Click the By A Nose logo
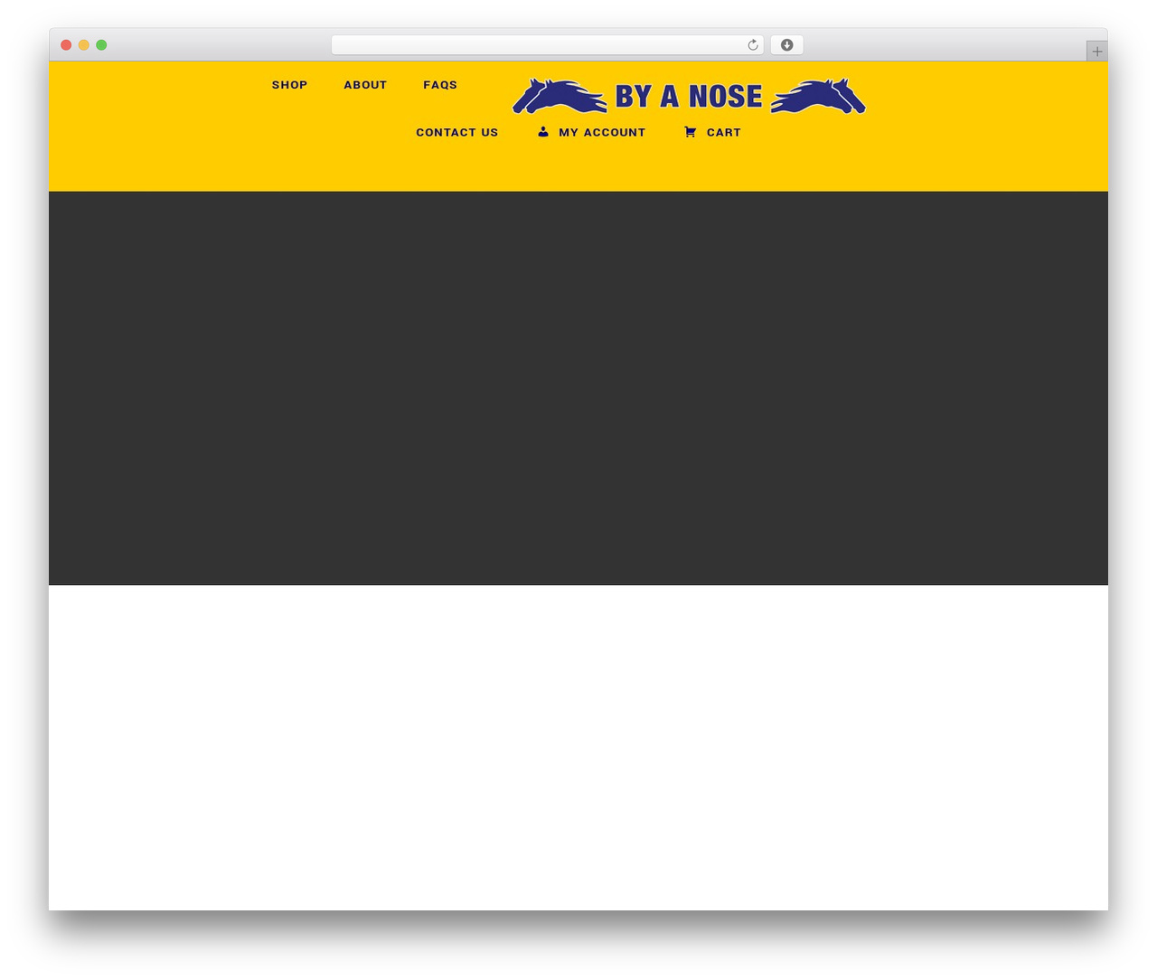 coord(689,96)
